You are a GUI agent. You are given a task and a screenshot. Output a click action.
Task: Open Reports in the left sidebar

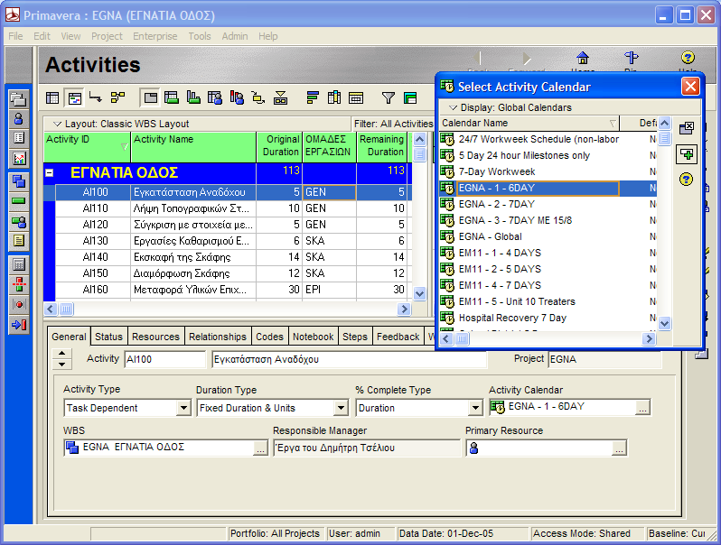tap(19, 138)
